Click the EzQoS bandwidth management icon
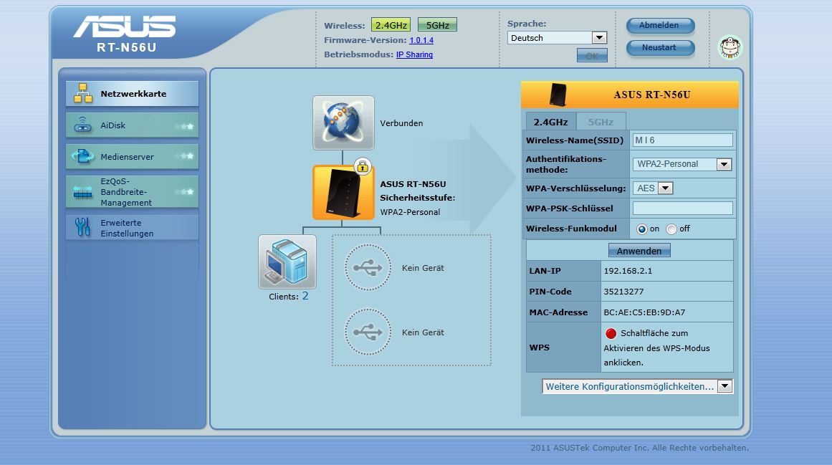Image resolution: width=832 pixels, height=465 pixels. point(83,192)
